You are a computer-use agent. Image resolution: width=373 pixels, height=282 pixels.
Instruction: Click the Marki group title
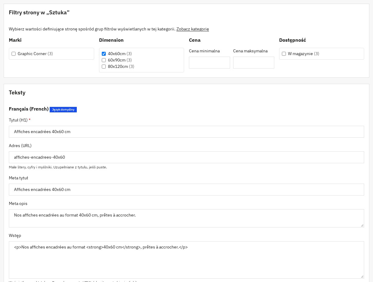[x=15, y=40]
